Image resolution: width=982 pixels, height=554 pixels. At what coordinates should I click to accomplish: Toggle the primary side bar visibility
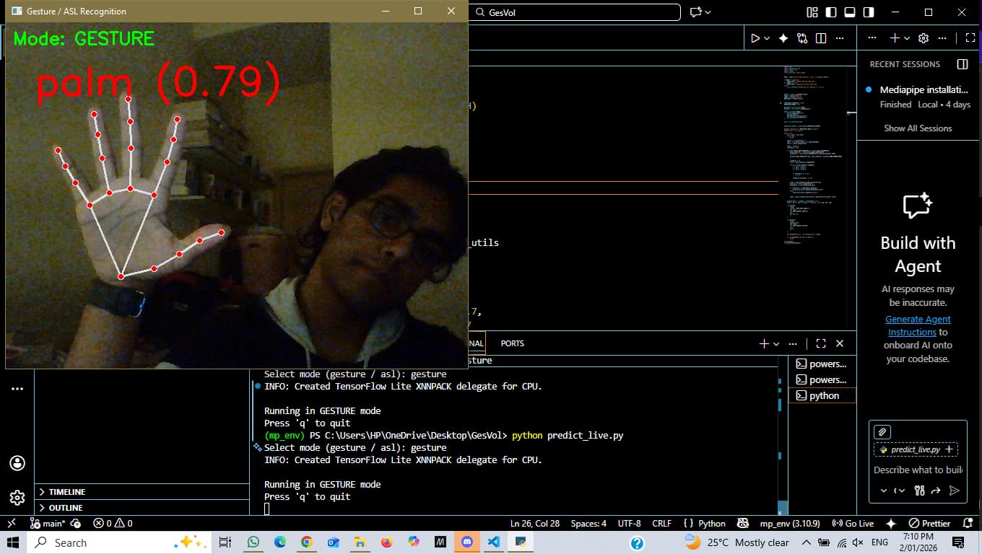[831, 12]
